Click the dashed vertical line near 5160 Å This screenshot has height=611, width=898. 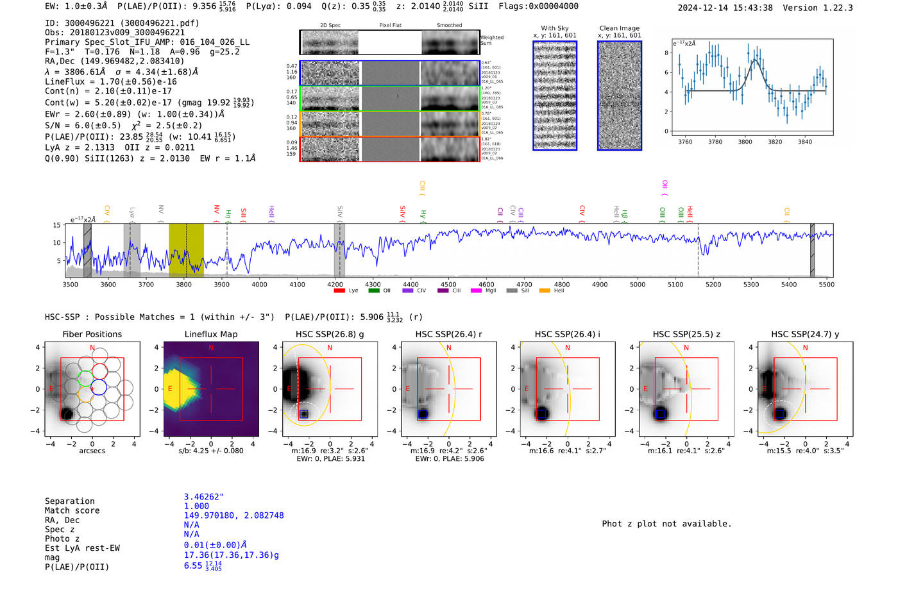(699, 250)
